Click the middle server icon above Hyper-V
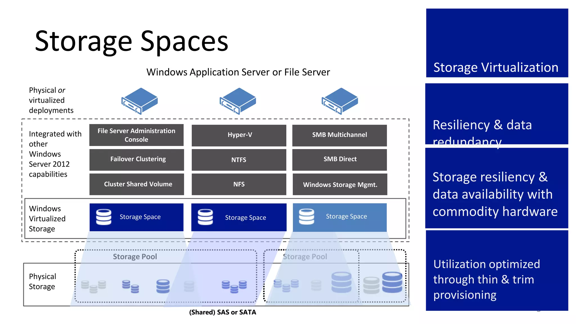 point(238,101)
